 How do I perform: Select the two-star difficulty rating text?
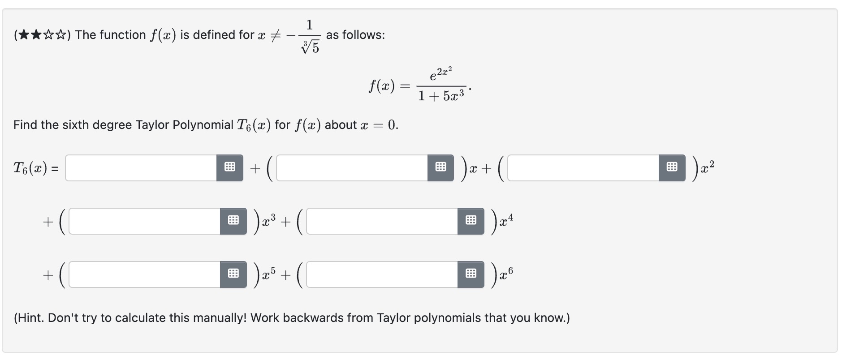(x=41, y=34)
